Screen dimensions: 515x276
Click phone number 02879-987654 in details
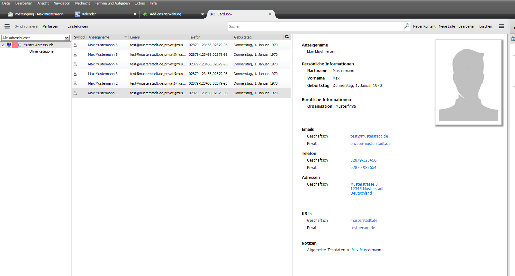tap(363, 168)
